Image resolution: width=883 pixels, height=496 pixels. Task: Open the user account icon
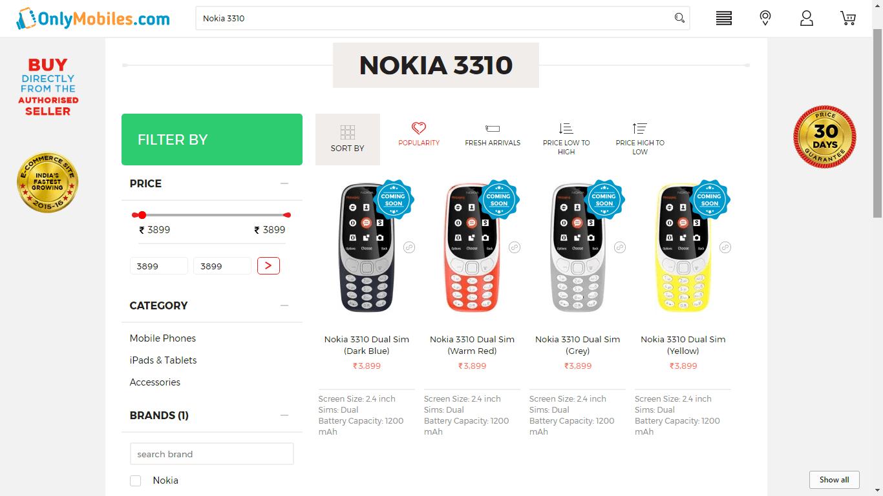pyautogui.click(x=806, y=18)
